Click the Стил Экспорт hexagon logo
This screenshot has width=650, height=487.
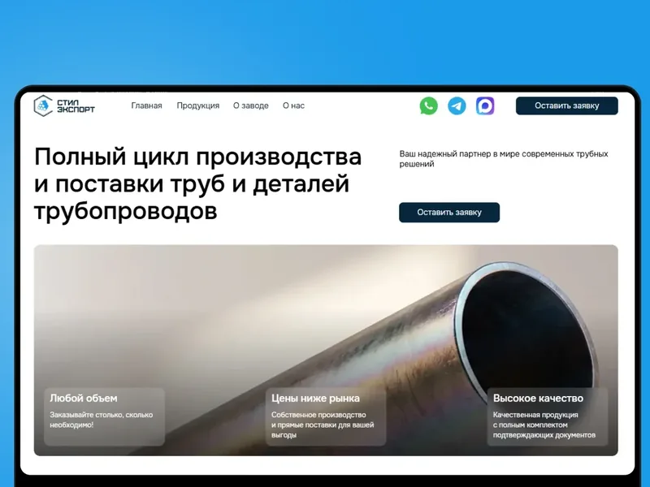pos(43,106)
